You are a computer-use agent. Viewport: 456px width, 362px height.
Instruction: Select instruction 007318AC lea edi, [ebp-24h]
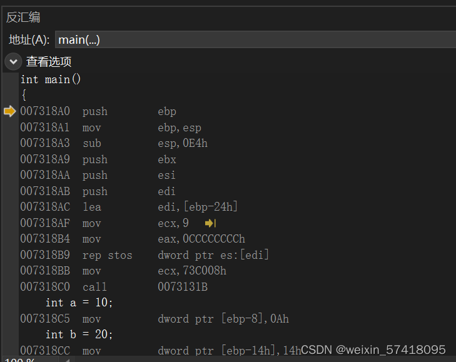pyautogui.click(x=129, y=207)
